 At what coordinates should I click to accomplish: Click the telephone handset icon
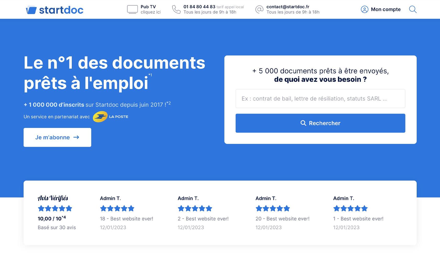pos(176,9)
